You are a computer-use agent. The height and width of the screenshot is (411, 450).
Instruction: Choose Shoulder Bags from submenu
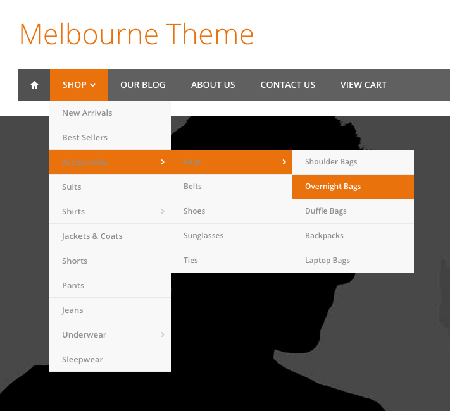tap(331, 162)
